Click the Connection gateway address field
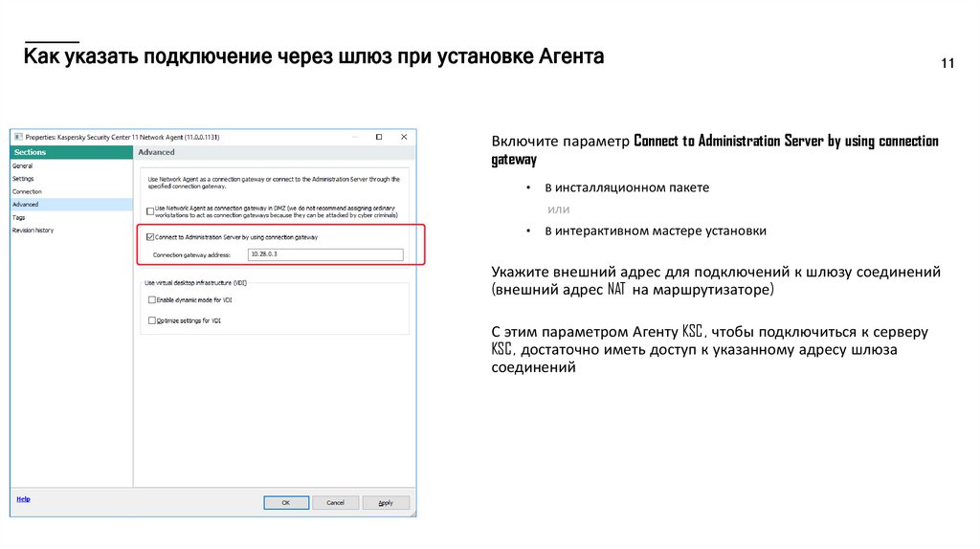This screenshot has height=549, width=980. point(325,254)
